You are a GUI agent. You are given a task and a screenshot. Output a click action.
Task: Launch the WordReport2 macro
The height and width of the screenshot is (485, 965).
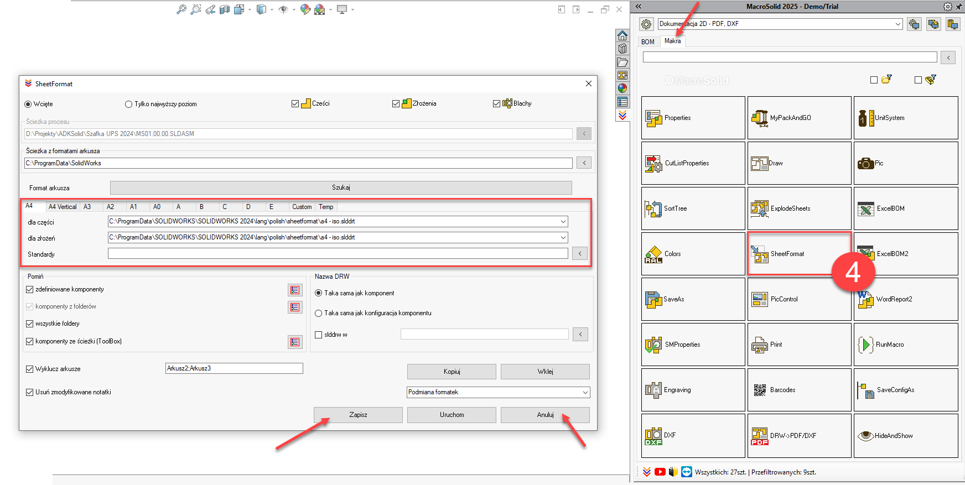(905, 299)
